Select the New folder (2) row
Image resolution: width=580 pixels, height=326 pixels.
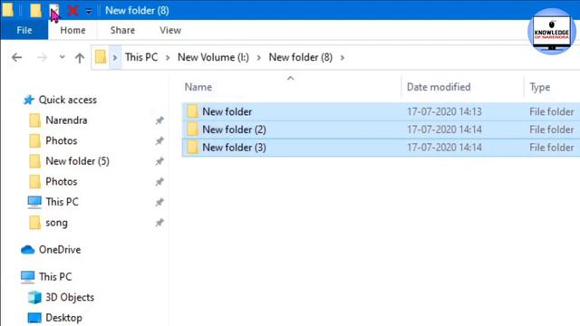coord(381,129)
